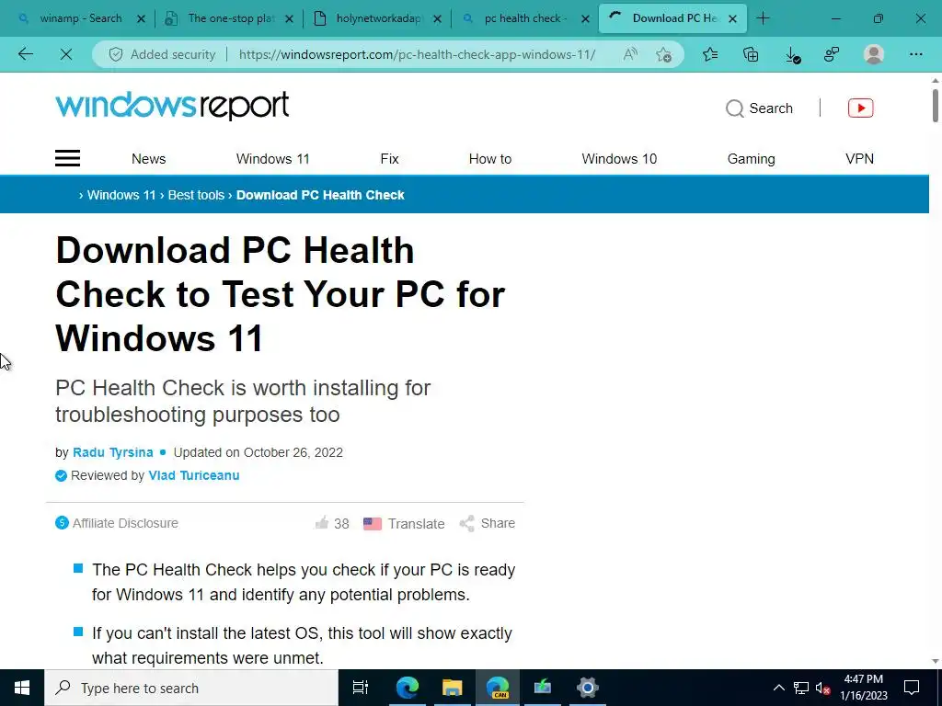The height and width of the screenshot is (706, 942).
Task: Open the Gaming nav menu
Action: 751,159
